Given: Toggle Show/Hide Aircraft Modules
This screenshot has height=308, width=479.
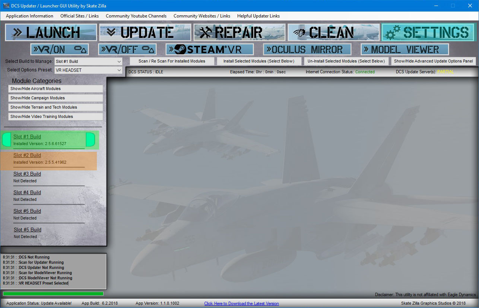Looking at the screenshot, I should (x=55, y=89).
